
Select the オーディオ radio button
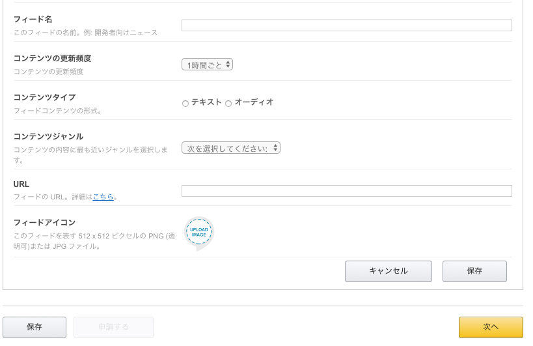(228, 104)
